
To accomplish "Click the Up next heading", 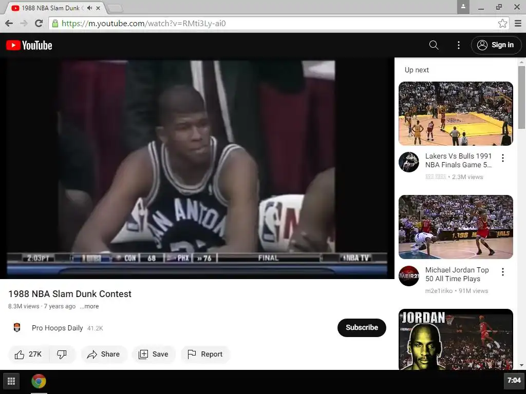I will pyautogui.click(x=417, y=70).
